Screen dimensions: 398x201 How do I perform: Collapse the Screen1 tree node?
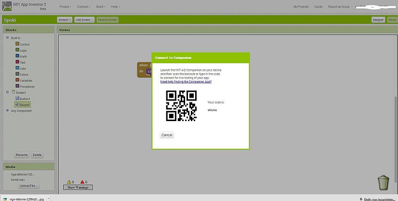pyautogui.click(x=7, y=92)
